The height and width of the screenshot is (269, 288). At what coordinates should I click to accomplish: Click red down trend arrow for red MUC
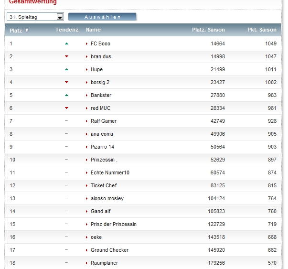click(66, 108)
